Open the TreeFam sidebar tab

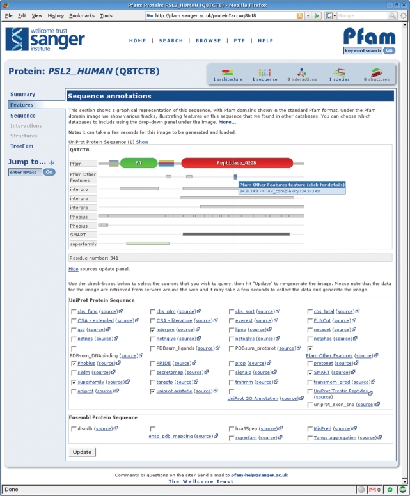22,146
